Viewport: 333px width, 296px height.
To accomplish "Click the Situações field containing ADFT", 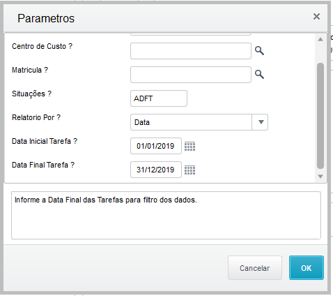I will [159, 98].
